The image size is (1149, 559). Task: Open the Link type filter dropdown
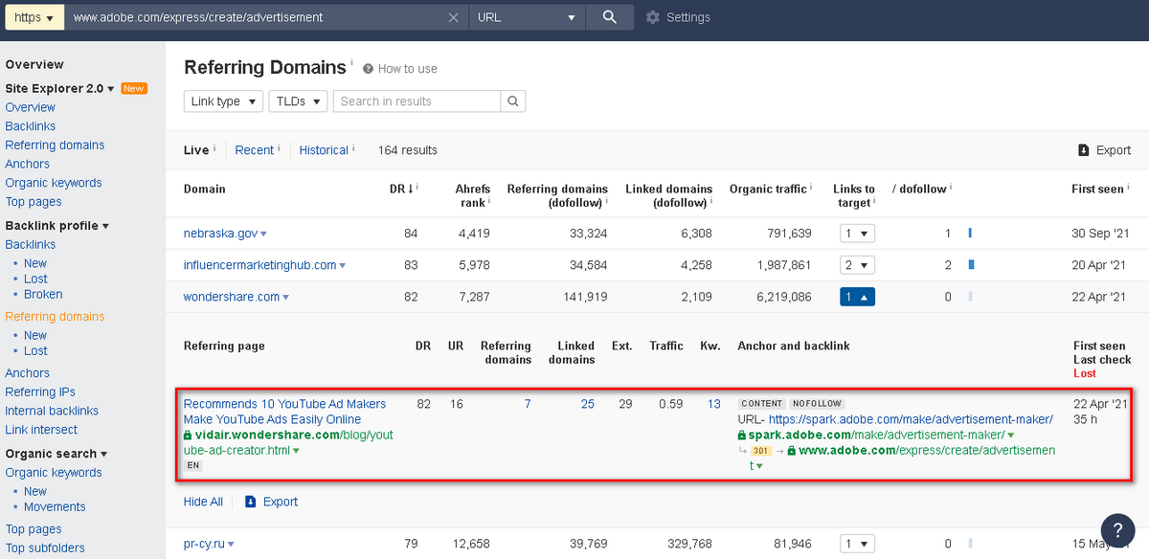pyautogui.click(x=223, y=101)
